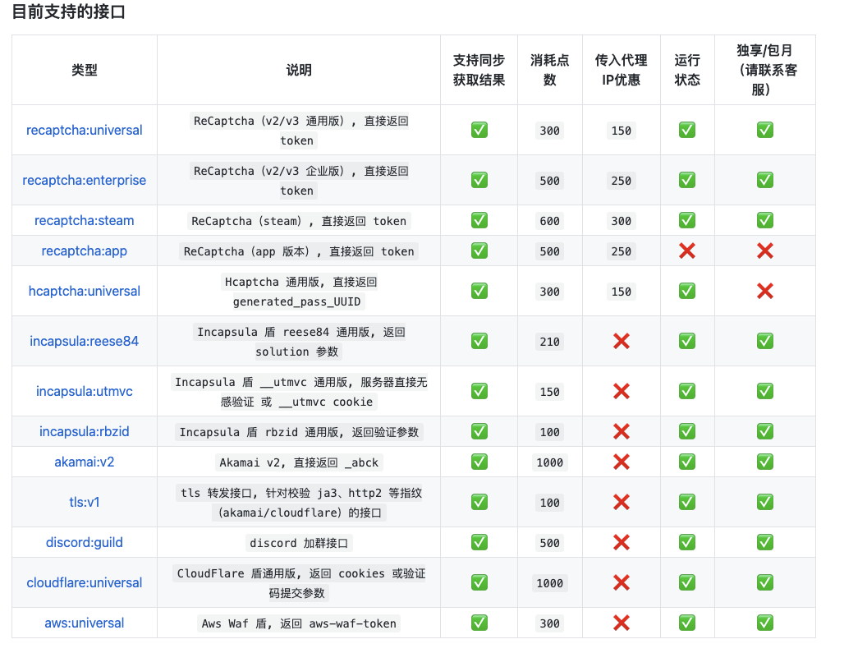Open the recaptcha:steam link
The width and height of the screenshot is (867, 653).
click(84, 220)
